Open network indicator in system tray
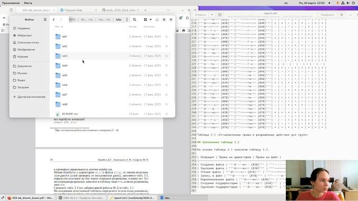The image size is (358, 201). pyautogui.click(x=343, y=3)
